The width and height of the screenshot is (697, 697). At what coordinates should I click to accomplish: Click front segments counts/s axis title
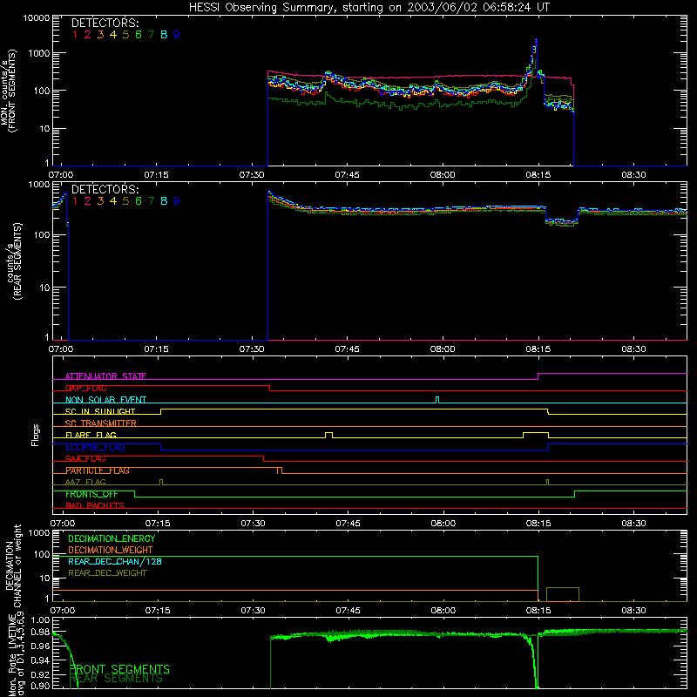(9, 91)
